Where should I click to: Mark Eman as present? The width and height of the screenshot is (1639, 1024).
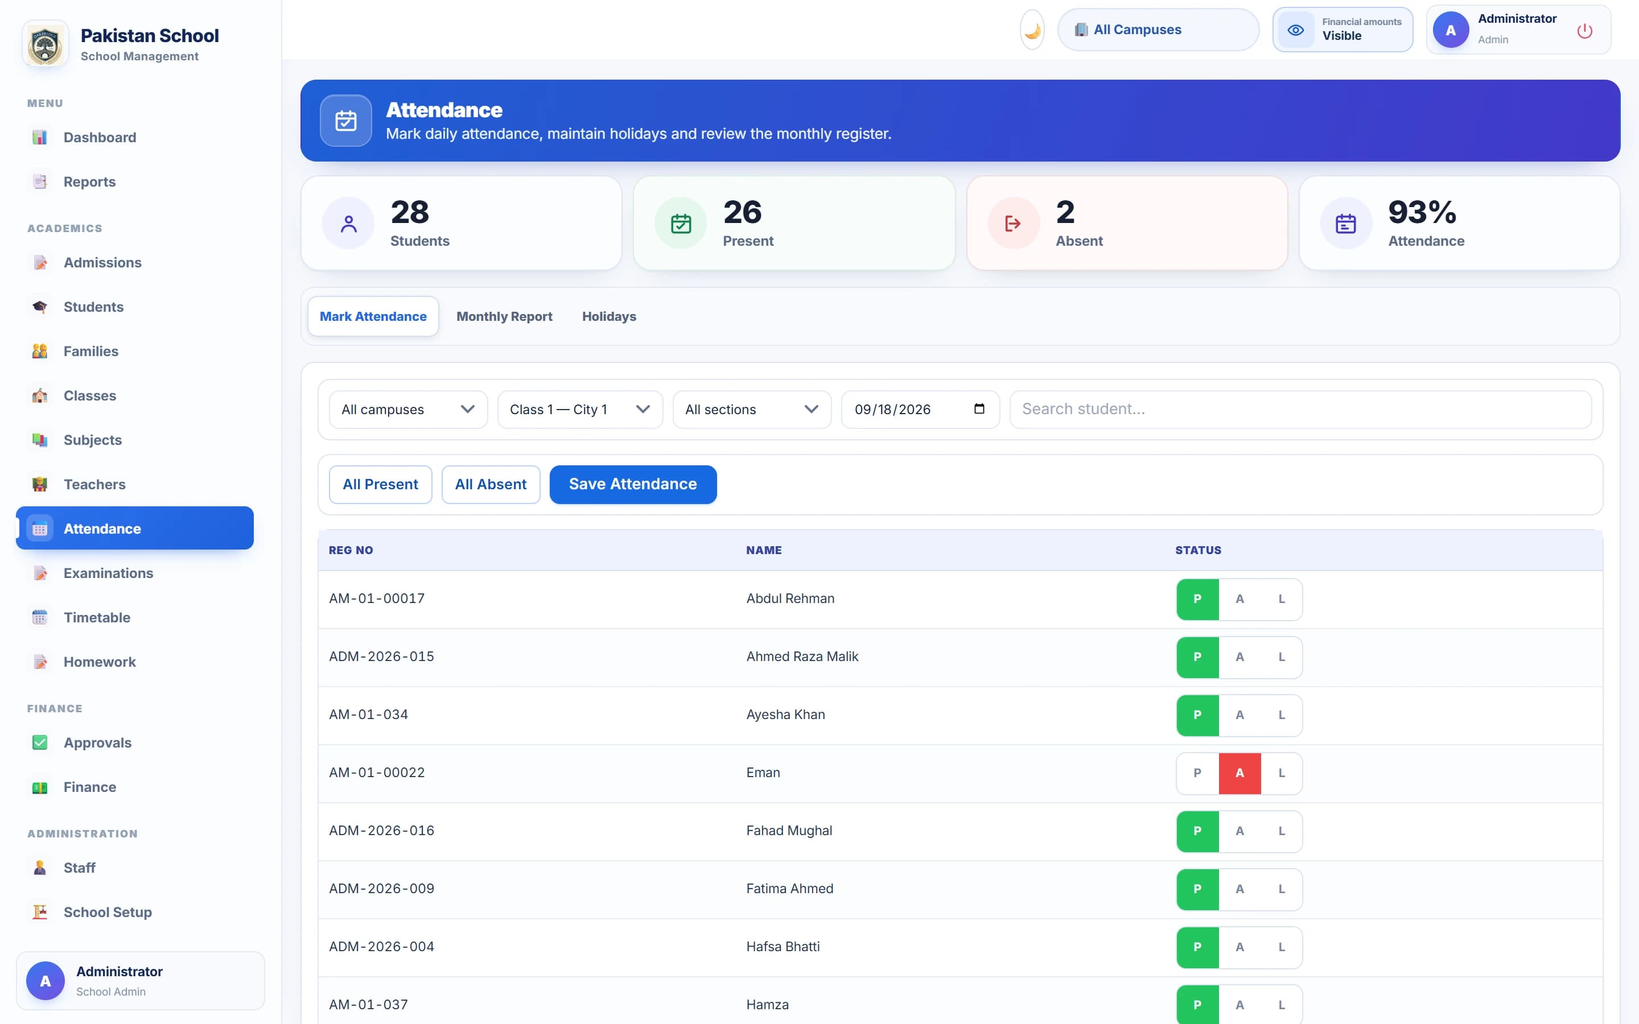coord(1197,773)
